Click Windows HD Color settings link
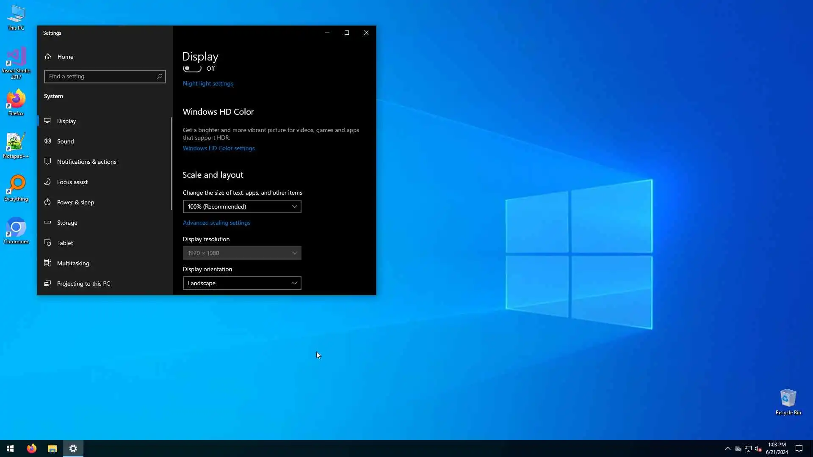813x457 pixels. click(x=218, y=148)
